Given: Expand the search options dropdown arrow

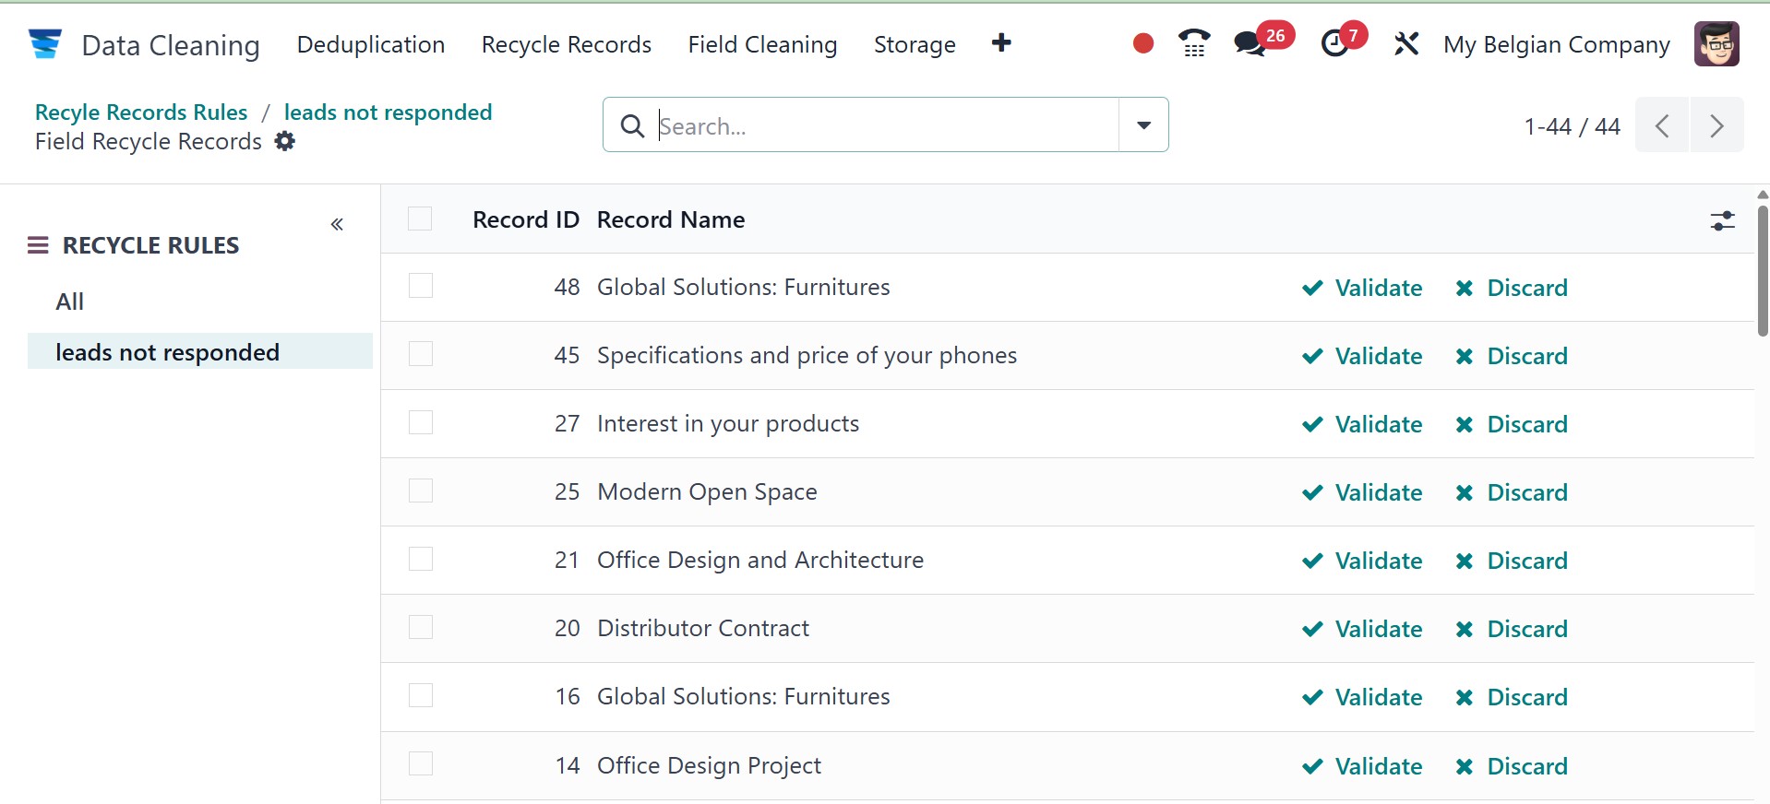Looking at the screenshot, I should (x=1143, y=124).
